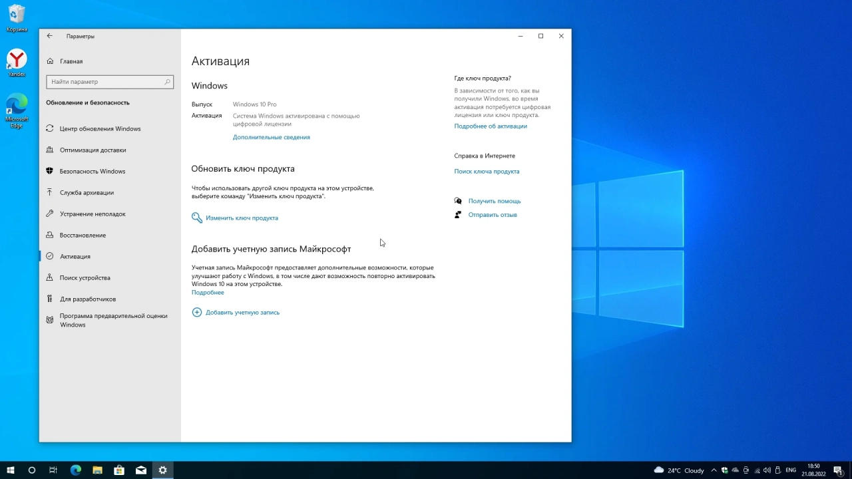The image size is (852, 479).
Task: Click the Найти параметр search field
Action: pos(110,82)
